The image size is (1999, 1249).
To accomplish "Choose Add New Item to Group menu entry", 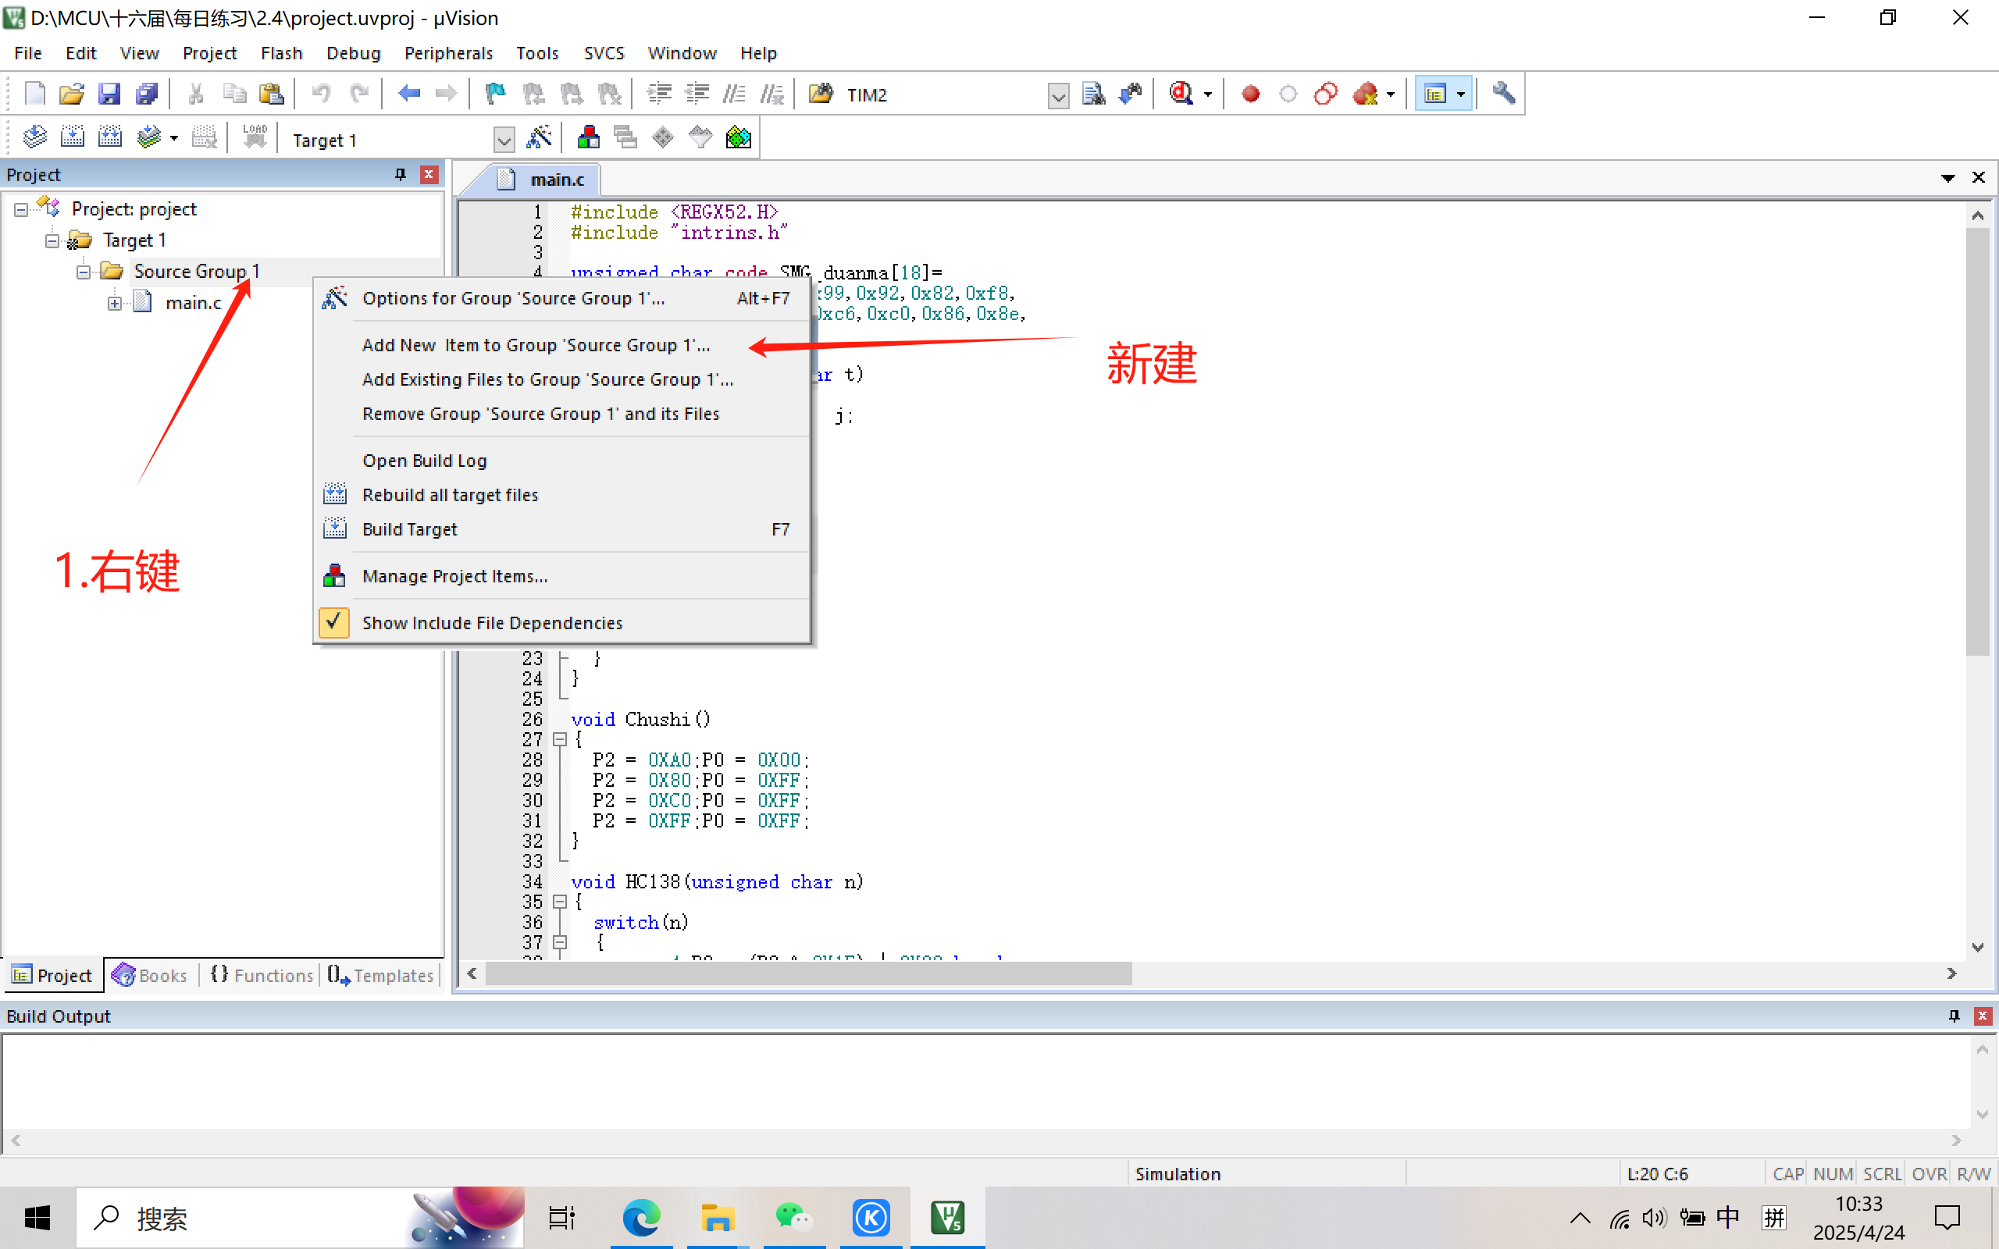I will (535, 345).
